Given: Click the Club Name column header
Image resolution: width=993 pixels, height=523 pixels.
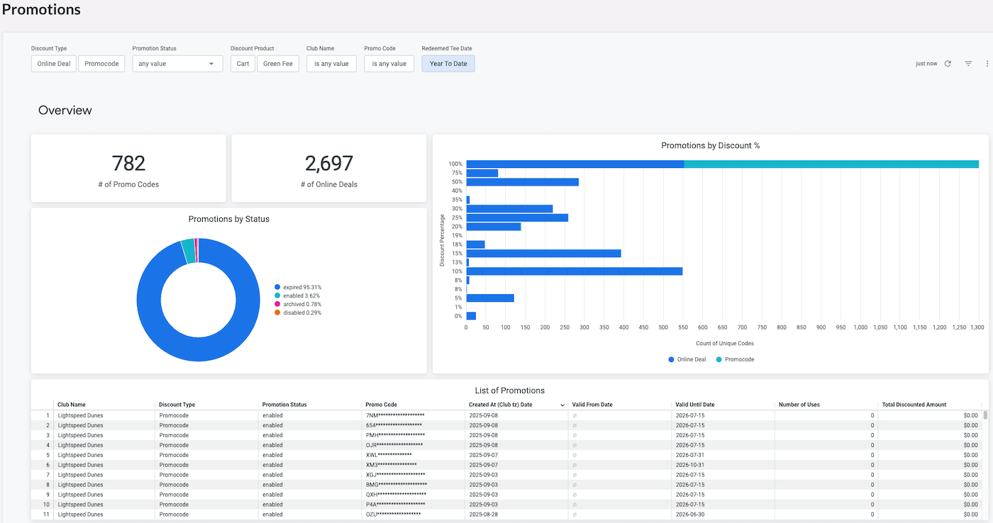Looking at the screenshot, I should pos(72,405).
